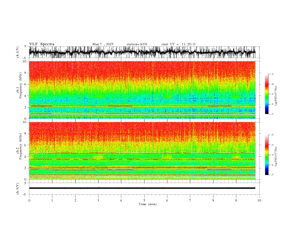Click the 'ch.1(V)' waveform axis label

18,52
